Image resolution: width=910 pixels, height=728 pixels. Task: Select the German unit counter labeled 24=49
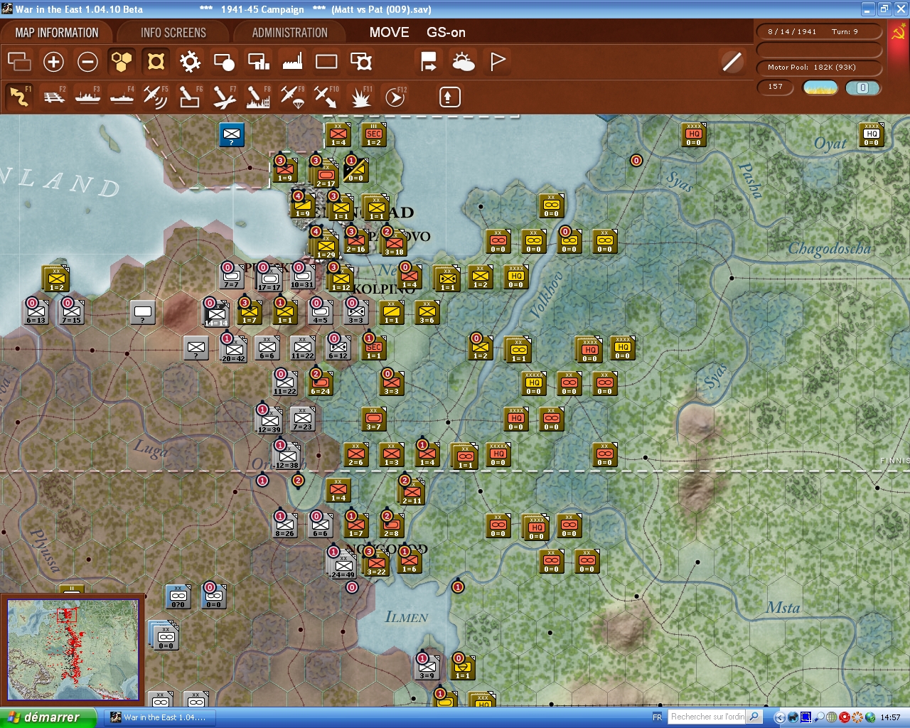(x=343, y=565)
